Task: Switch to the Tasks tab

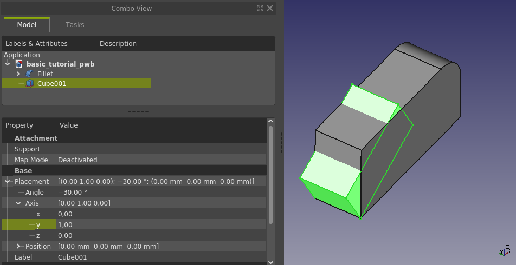Action: tap(75, 25)
